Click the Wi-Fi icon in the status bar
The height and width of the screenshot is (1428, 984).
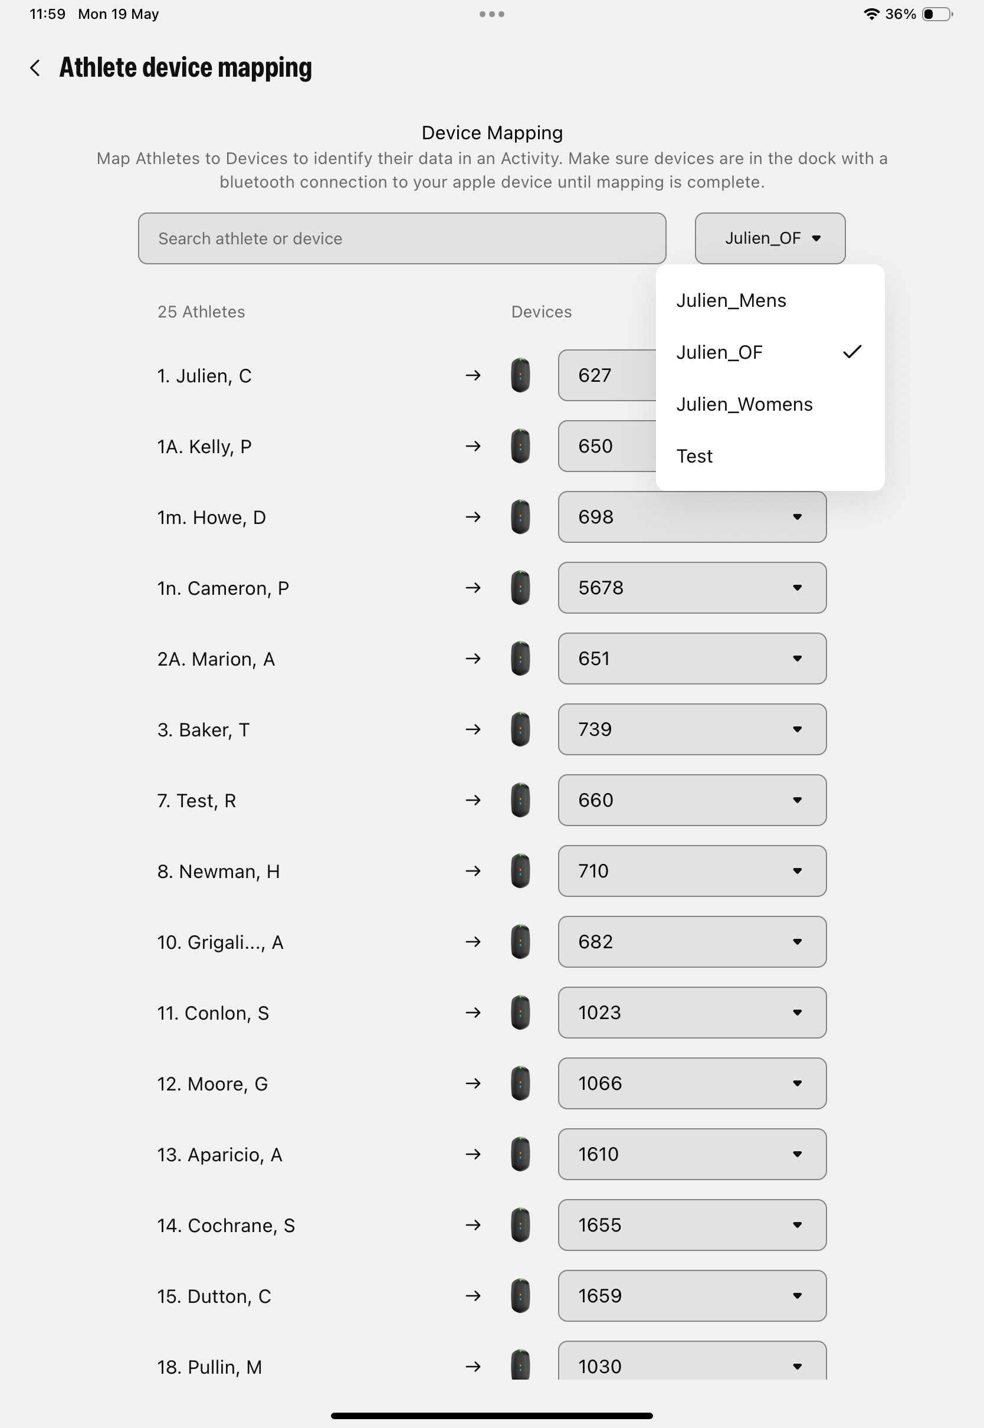pos(871,13)
